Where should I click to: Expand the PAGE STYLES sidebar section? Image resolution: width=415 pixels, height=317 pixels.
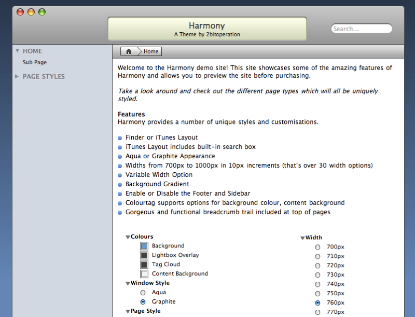pyautogui.click(x=18, y=76)
